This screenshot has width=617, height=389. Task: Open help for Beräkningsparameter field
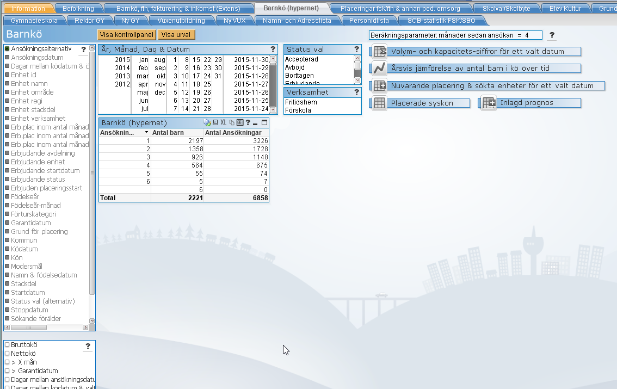click(x=552, y=35)
